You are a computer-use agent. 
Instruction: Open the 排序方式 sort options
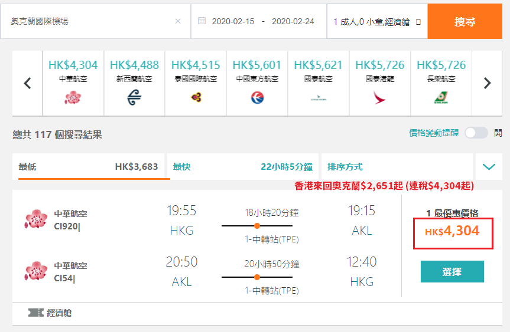[397, 166]
